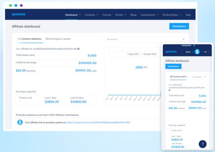Viewport: 215px width, 152px height.
Task: Click the mobile $62.40 pending amount
Action: (173, 108)
